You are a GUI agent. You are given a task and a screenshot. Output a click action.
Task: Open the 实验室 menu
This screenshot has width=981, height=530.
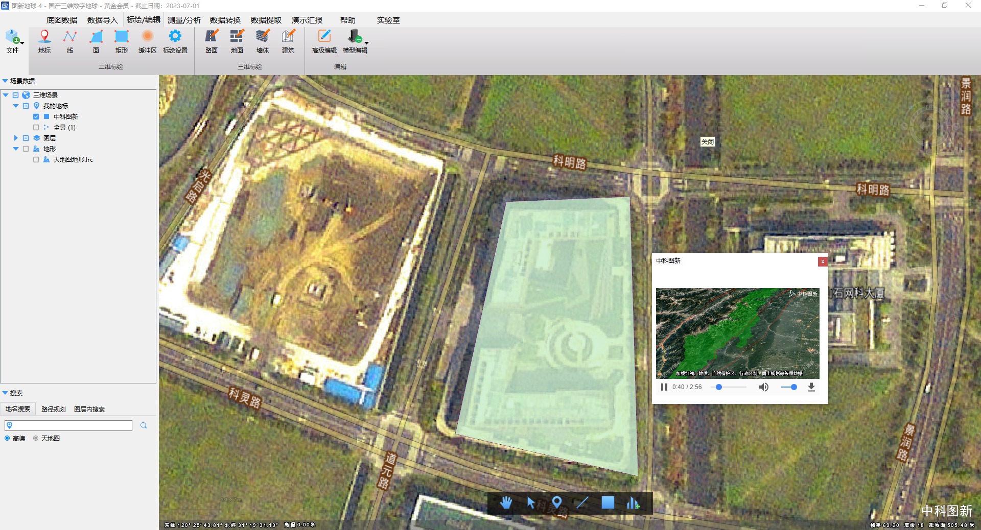[x=388, y=20]
